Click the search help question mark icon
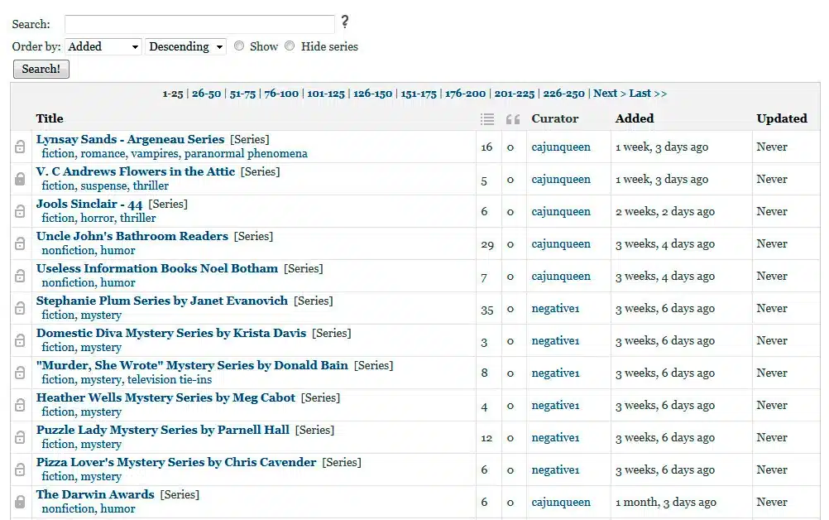829x520 pixels. 345,22
